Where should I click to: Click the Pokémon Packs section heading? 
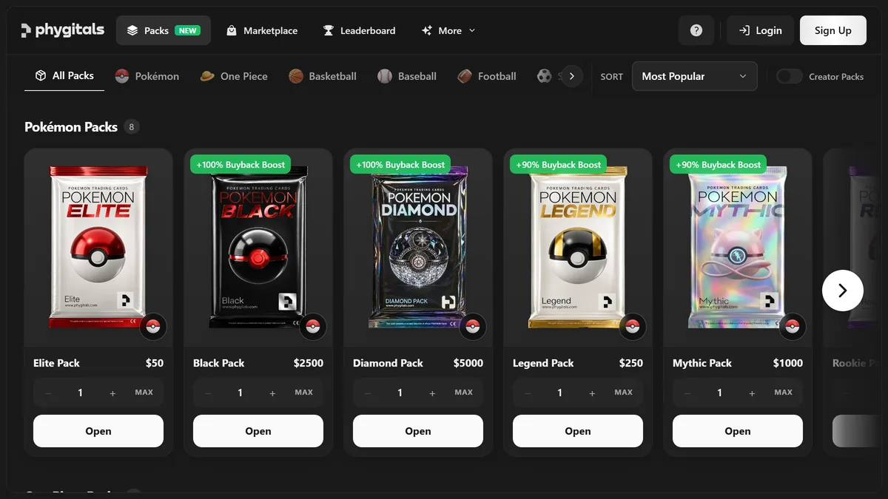(71, 127)
